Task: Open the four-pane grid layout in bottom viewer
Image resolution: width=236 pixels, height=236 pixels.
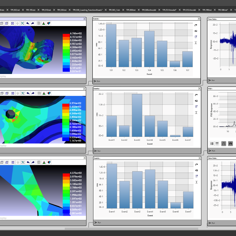Action: click(x=39, y=163)
